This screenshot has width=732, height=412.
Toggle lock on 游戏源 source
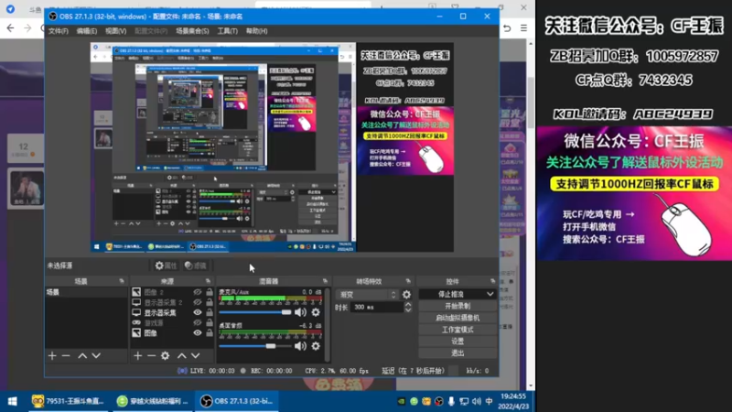pos(210,323)
